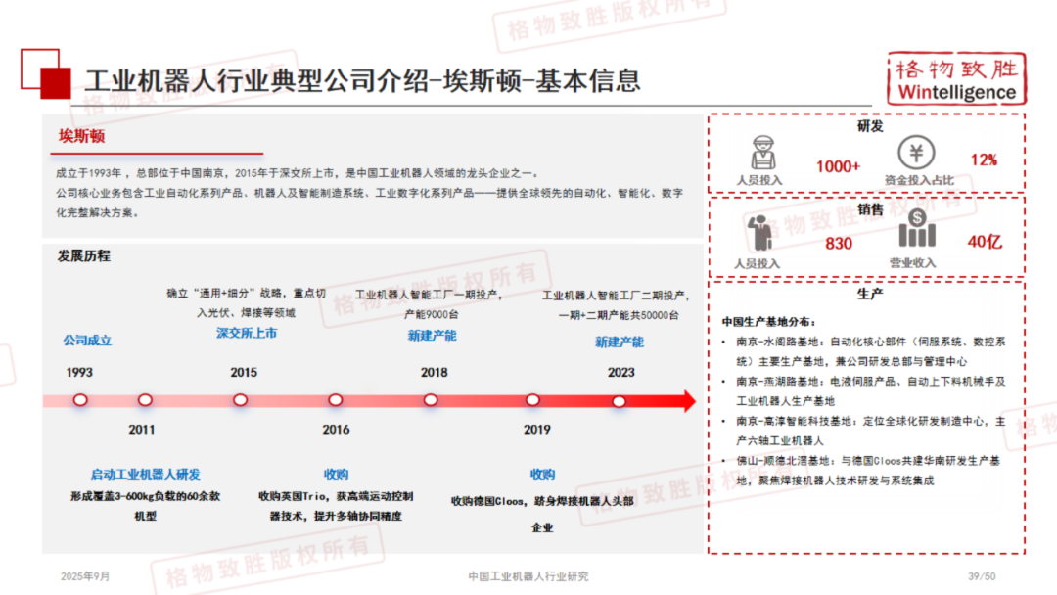Select the 1993 timeline marker circle
Viewport: 1057px width, 595px height.
tap(80, 400)
